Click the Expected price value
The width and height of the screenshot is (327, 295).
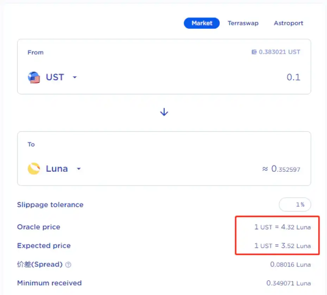click(x=283, y=246)
